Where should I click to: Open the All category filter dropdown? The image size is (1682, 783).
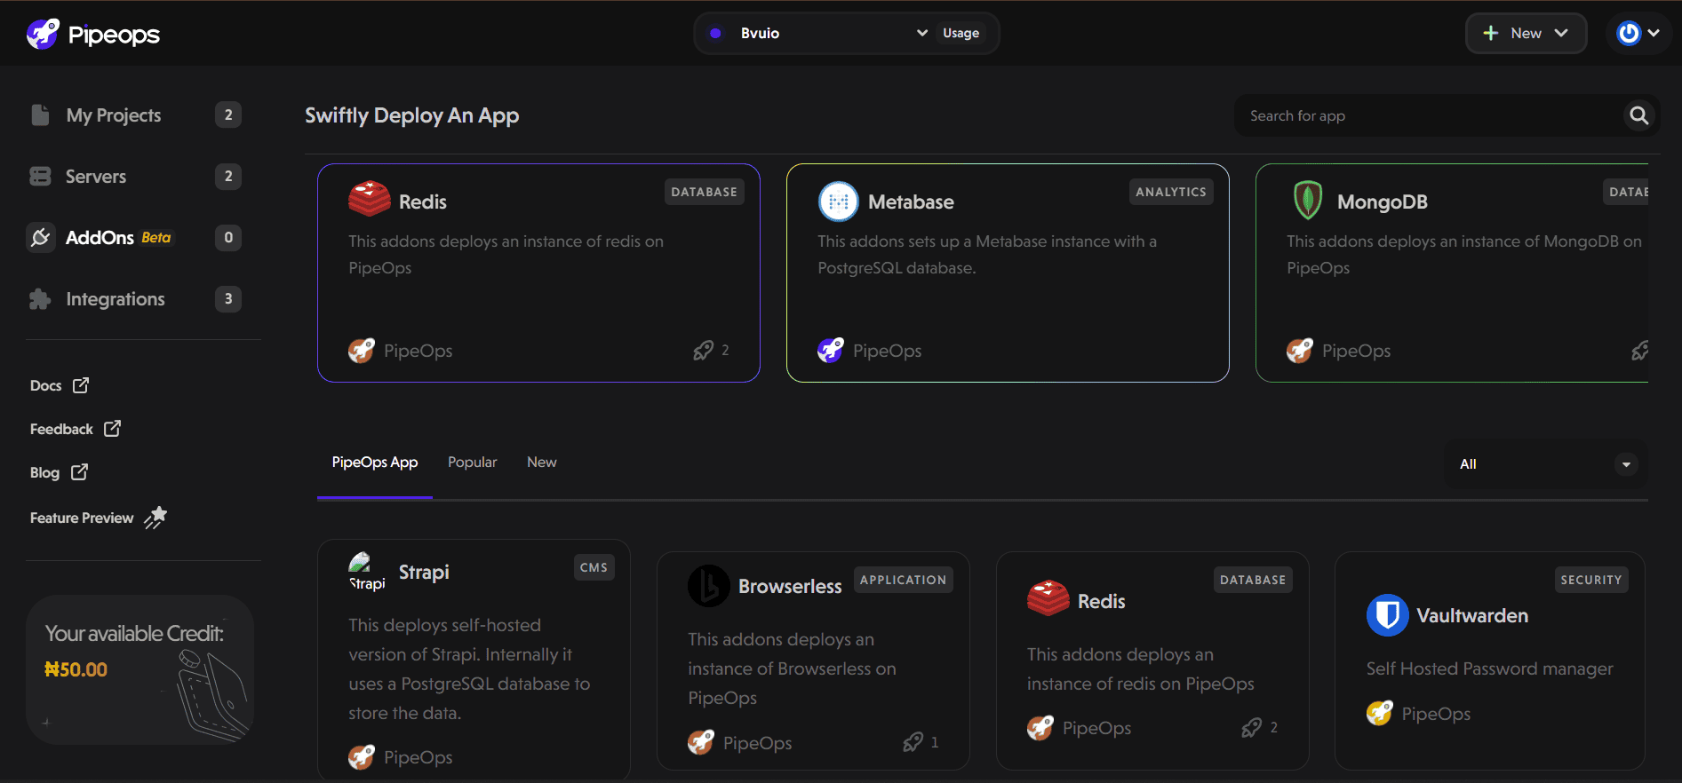coord(1547,463)
